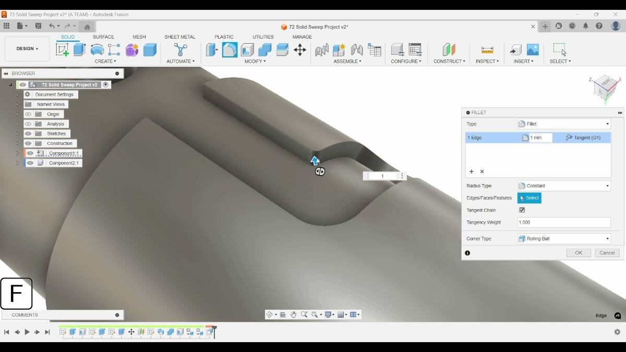
Task: Open the DESIGN workspace dropdown
Action: pos(27,48)
